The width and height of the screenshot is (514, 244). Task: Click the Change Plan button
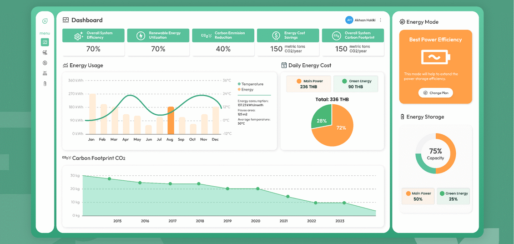(436, 93)
